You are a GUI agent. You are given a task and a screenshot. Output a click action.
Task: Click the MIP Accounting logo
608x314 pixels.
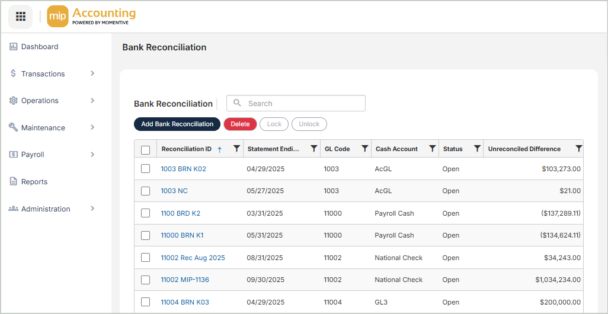click(x=92, y=17)
